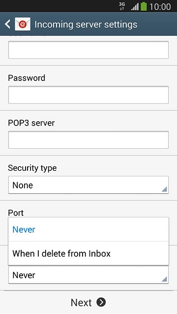
Task: Open the Security type dropdown showing None
Action: (x=88, y=185)
